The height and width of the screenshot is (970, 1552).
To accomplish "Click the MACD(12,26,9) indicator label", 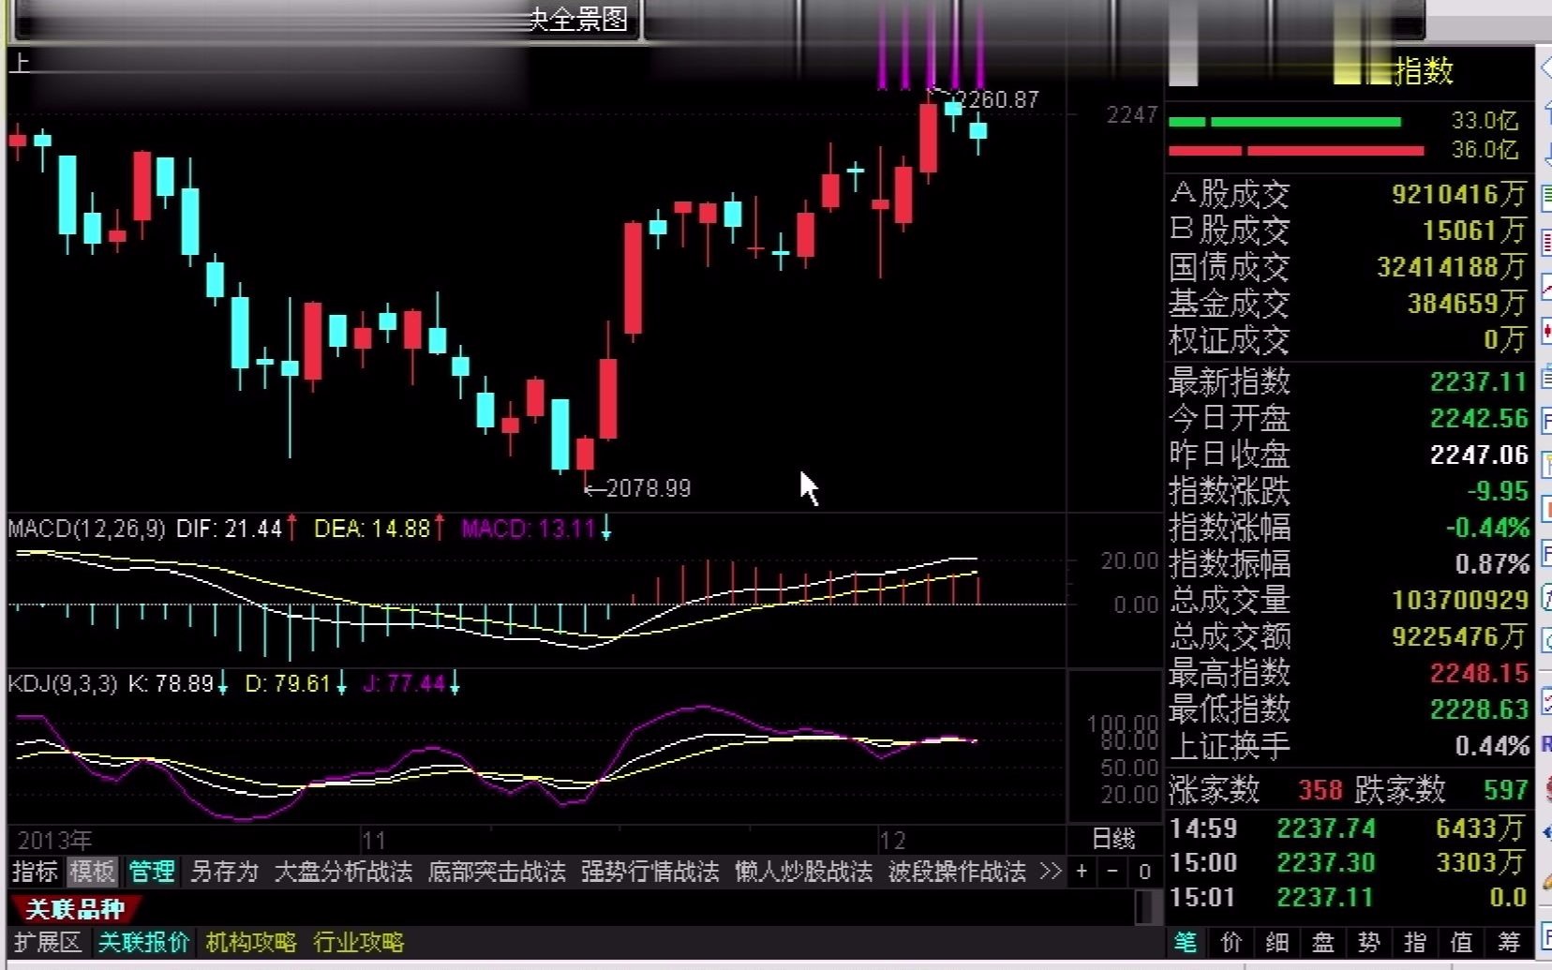I will point(86,529).
